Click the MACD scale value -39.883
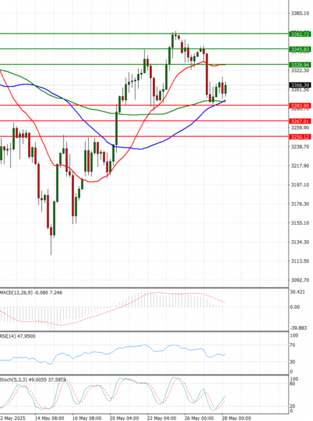Screen dimensions: 313x421 point(298,328)
